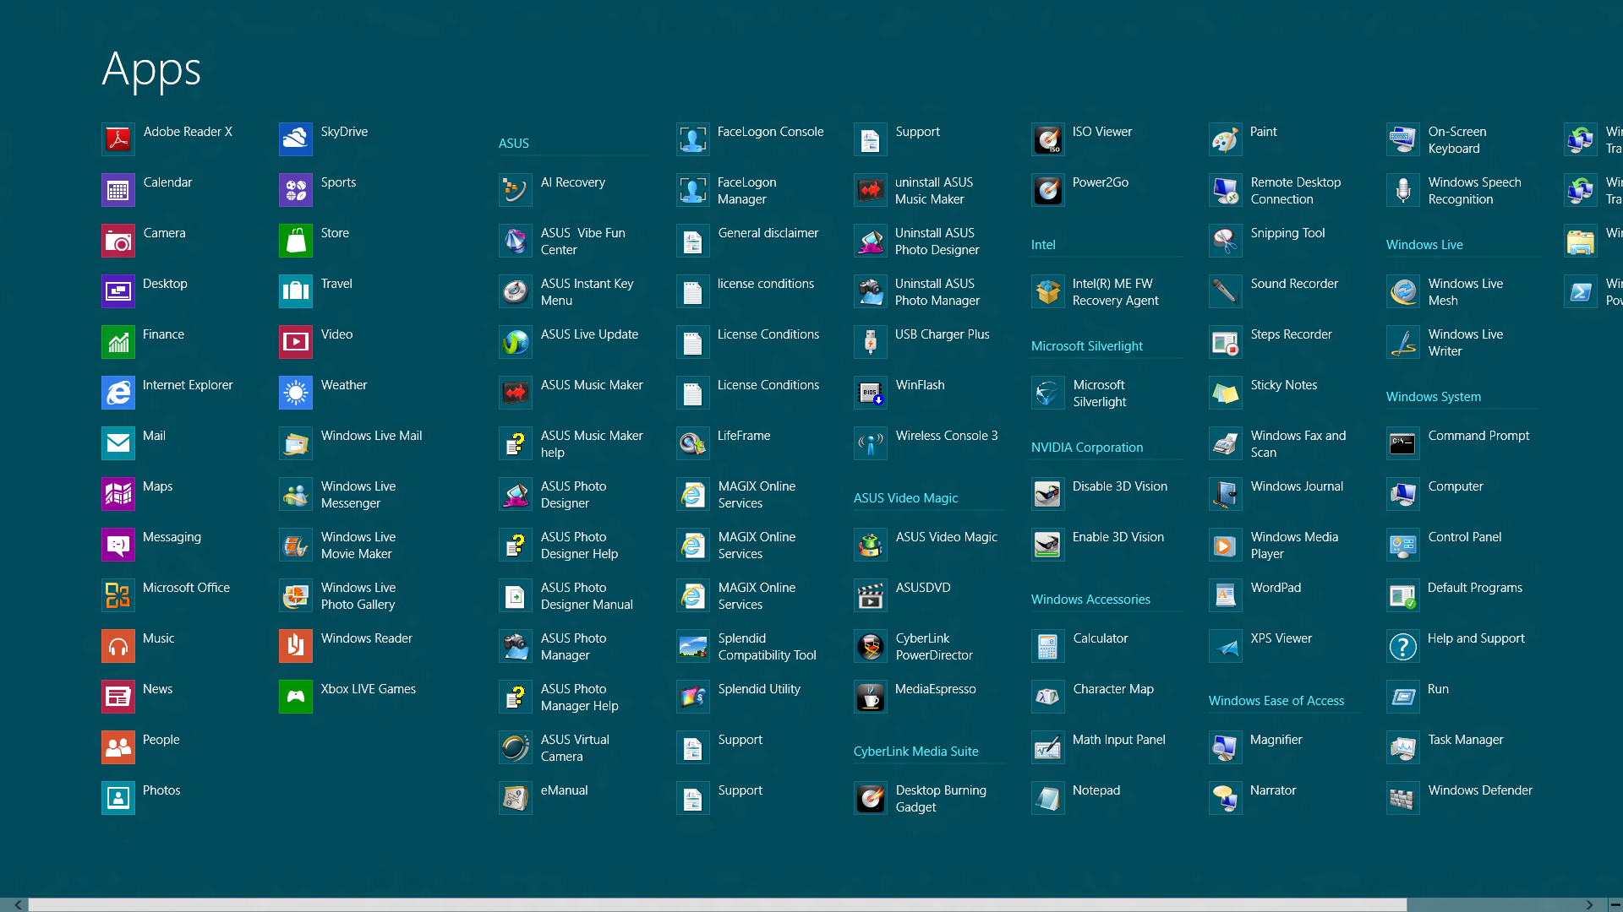Open ASUS Virtual Camera
Viewport: 1623px width, 912px height.
[x=514, y=747]
